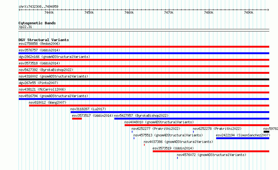The width and height of the screenshot is (278, 170).
Task: Open the nsv5427392 (ByrskaBishop2022) label
Action: [x=46, y=70]
